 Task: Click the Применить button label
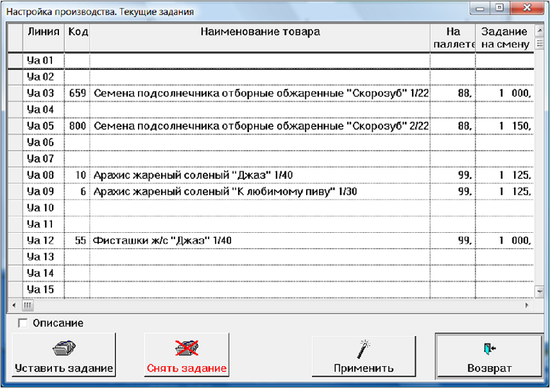click(x=364, y=368)
